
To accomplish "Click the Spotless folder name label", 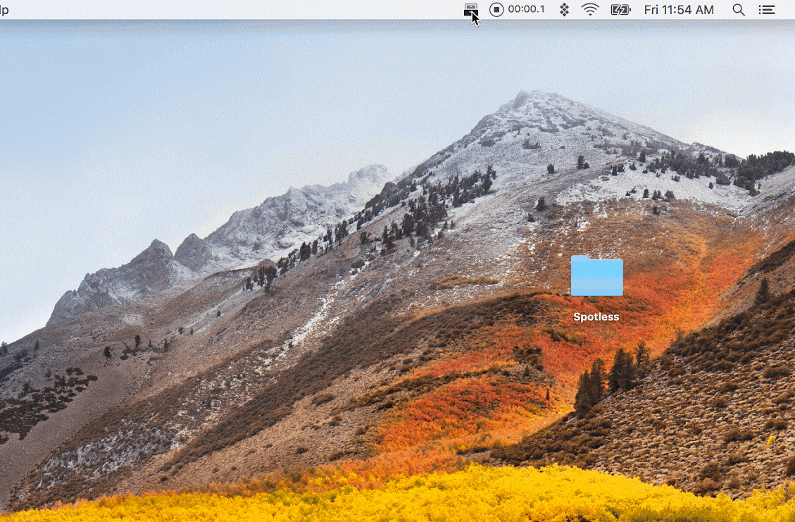I will [x=596, y=317].
